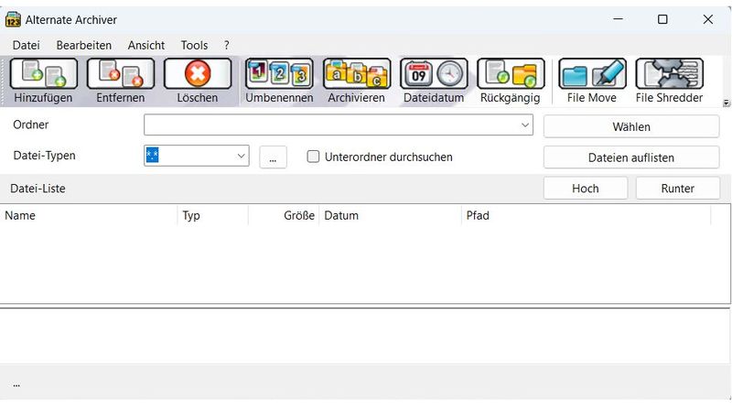Click the Entfernen toolbar icon

click(x=121, y=74)
